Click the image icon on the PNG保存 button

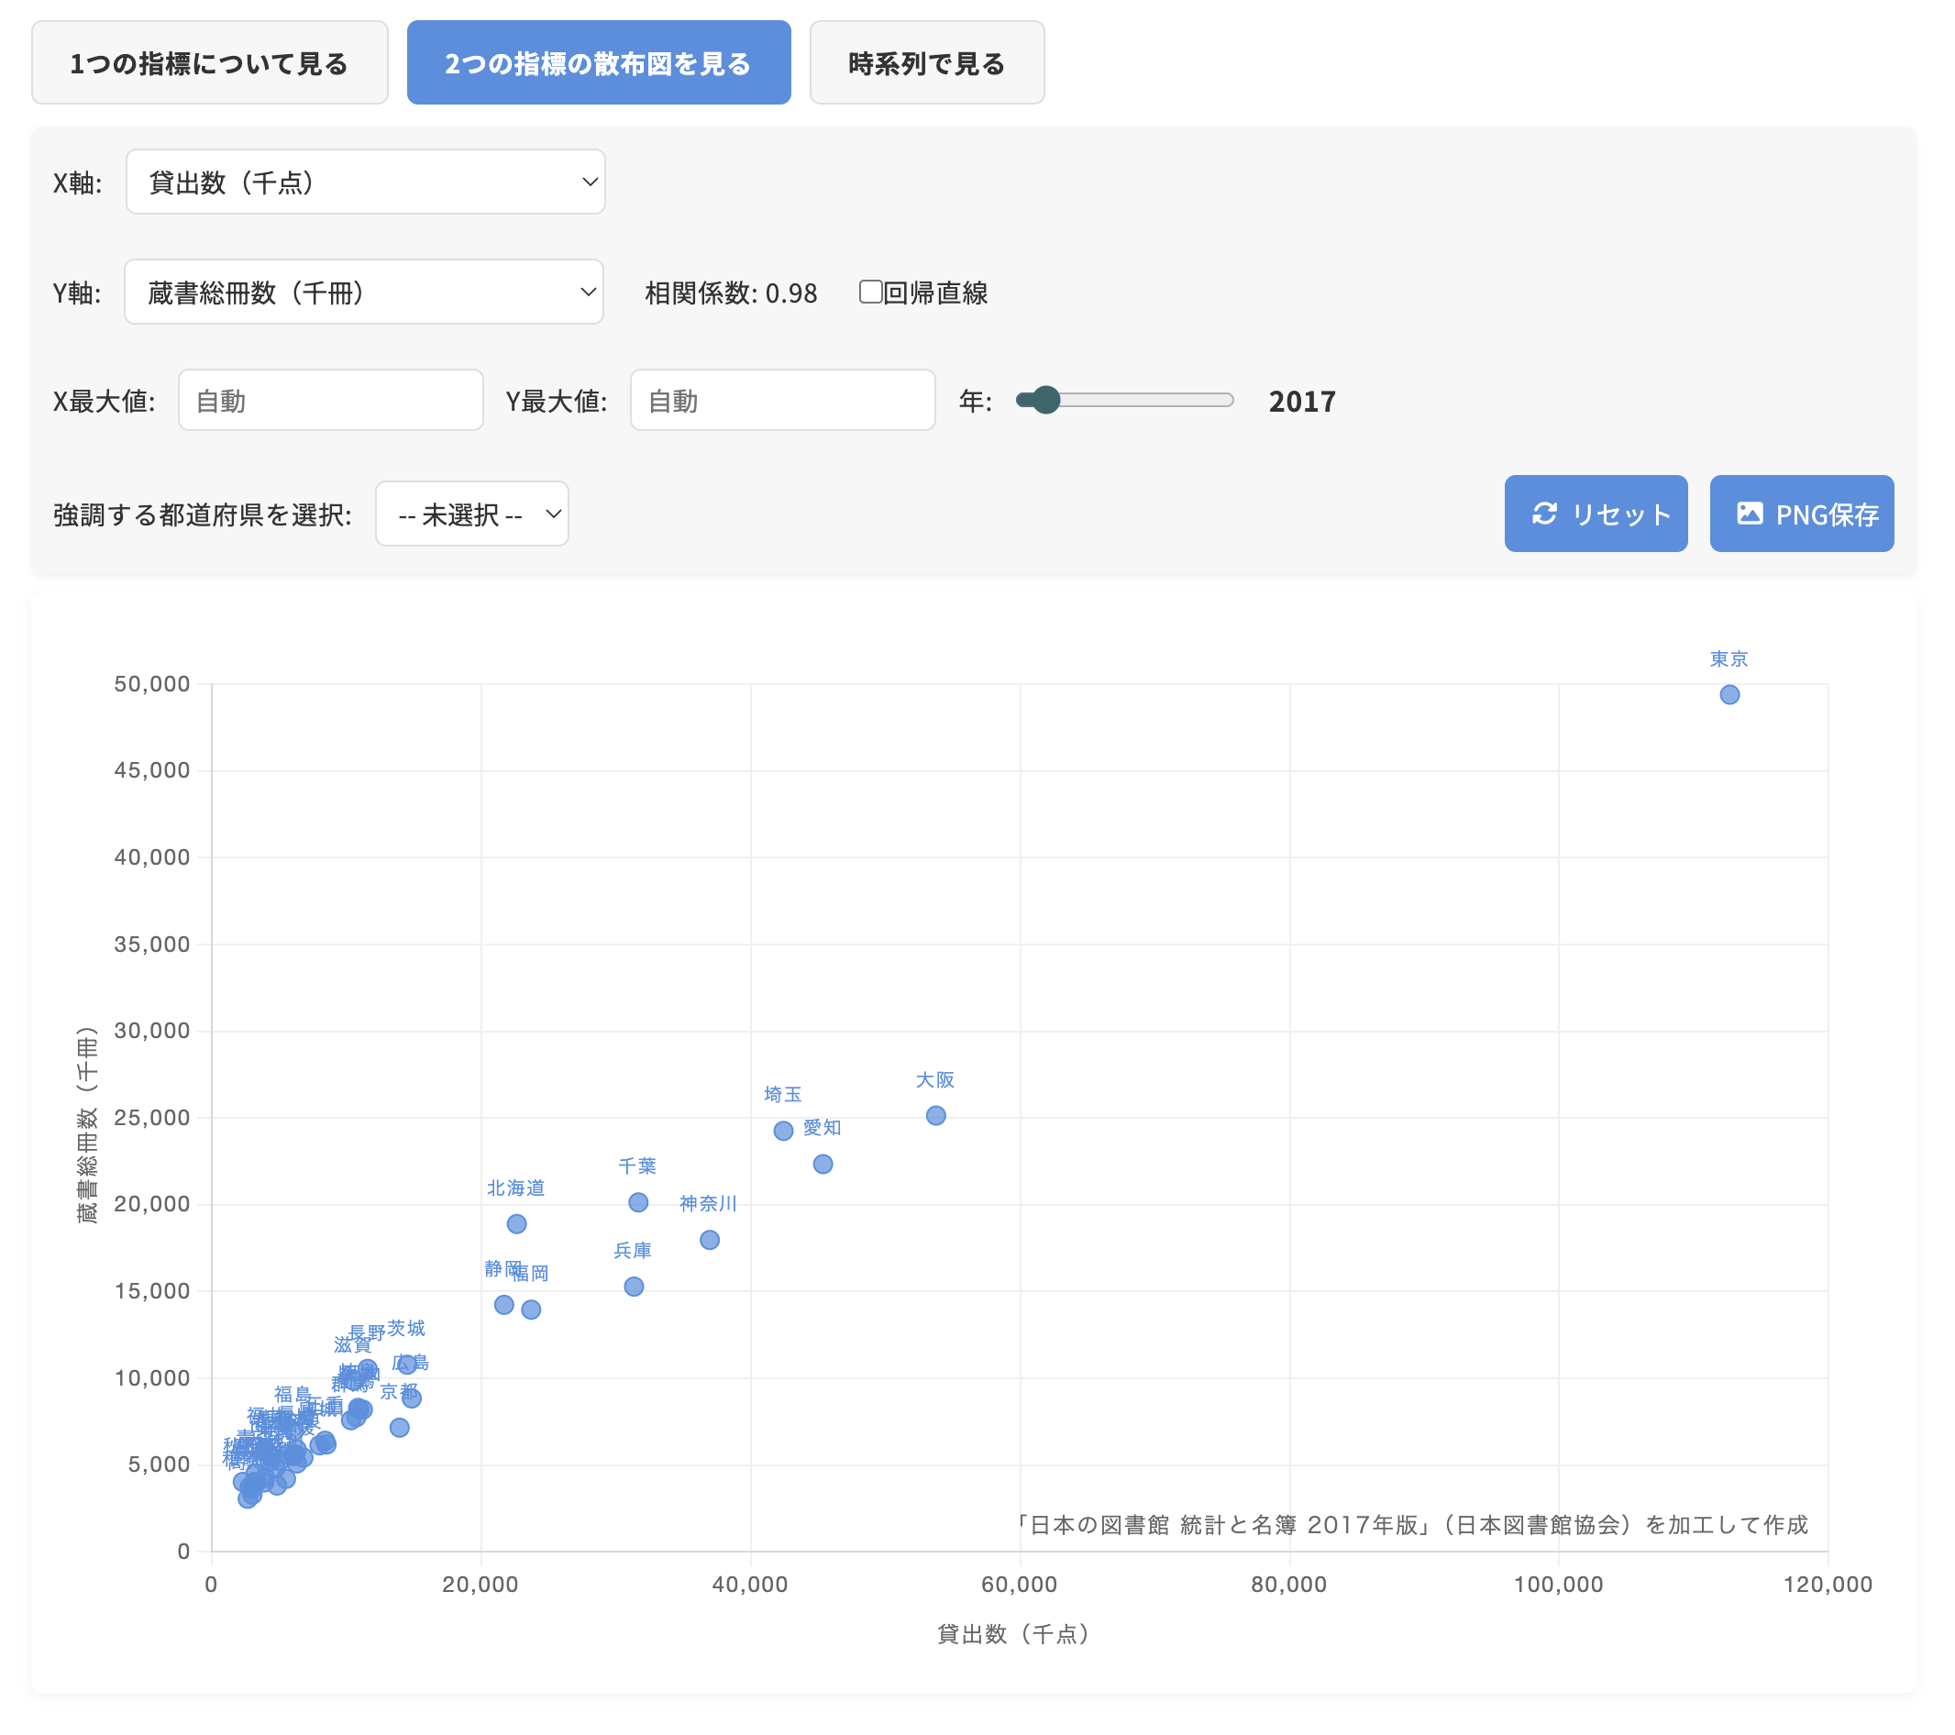coord(1750,514)
